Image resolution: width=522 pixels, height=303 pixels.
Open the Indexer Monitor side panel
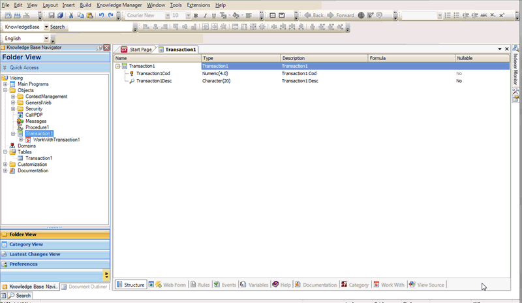pos(515,64)
